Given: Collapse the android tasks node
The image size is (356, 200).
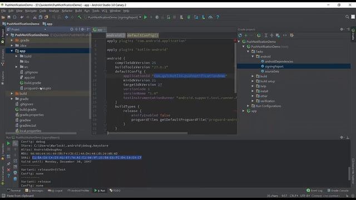Looking at the screenshot, I should pos(253,57).
